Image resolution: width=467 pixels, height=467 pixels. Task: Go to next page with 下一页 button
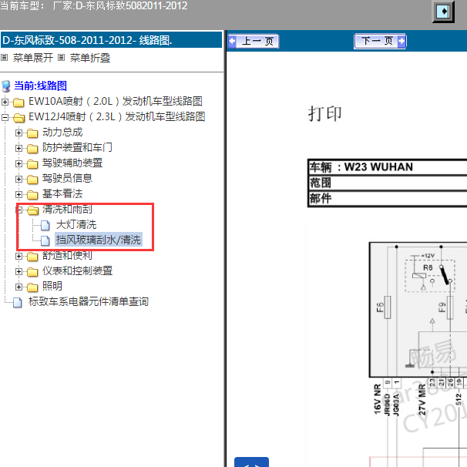click(380, 41)
